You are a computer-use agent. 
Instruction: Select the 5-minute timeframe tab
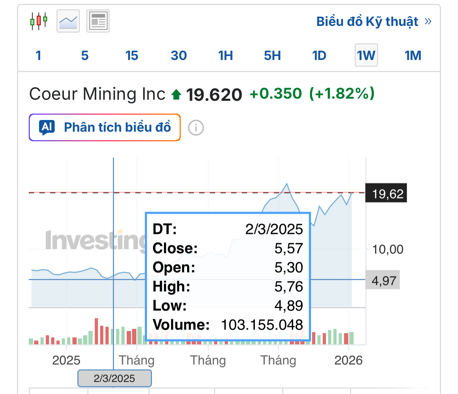click(84, 55)
